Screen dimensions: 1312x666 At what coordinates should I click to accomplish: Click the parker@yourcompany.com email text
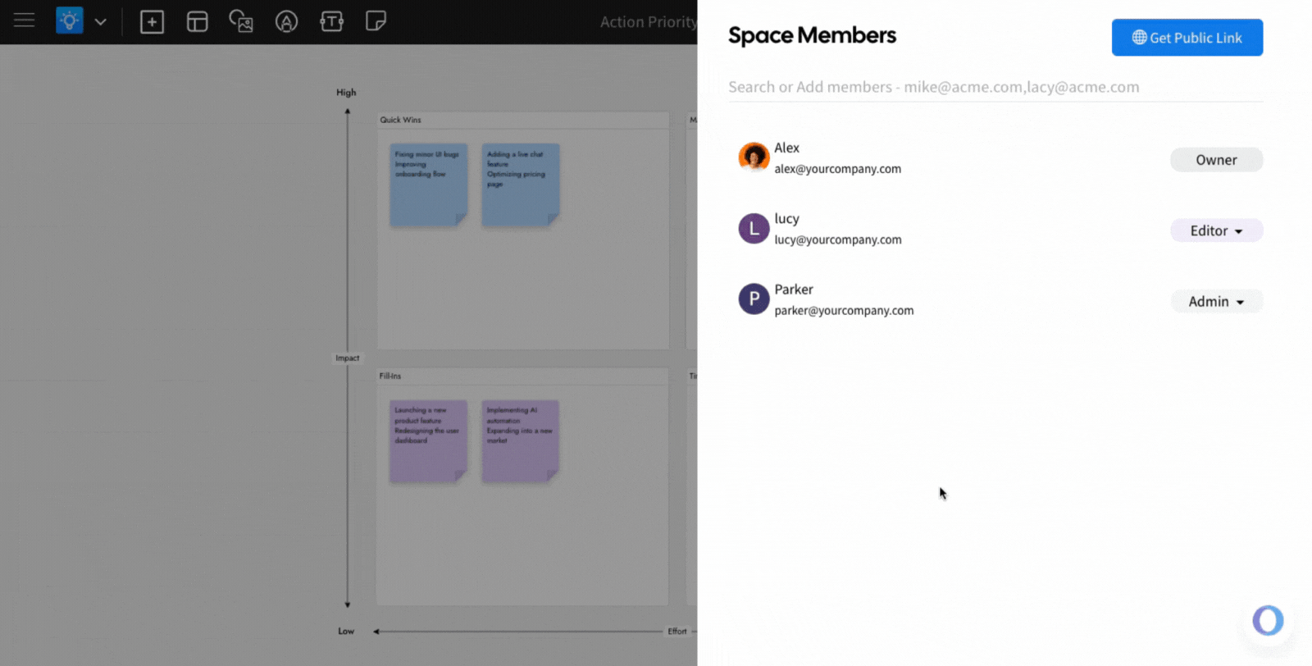844,310
